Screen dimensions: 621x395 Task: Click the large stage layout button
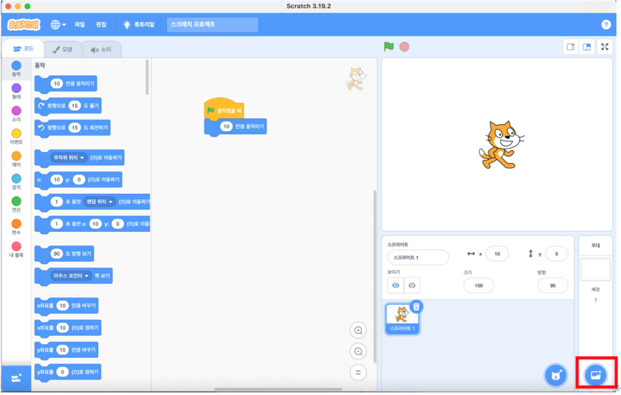(x=586, y=46)
